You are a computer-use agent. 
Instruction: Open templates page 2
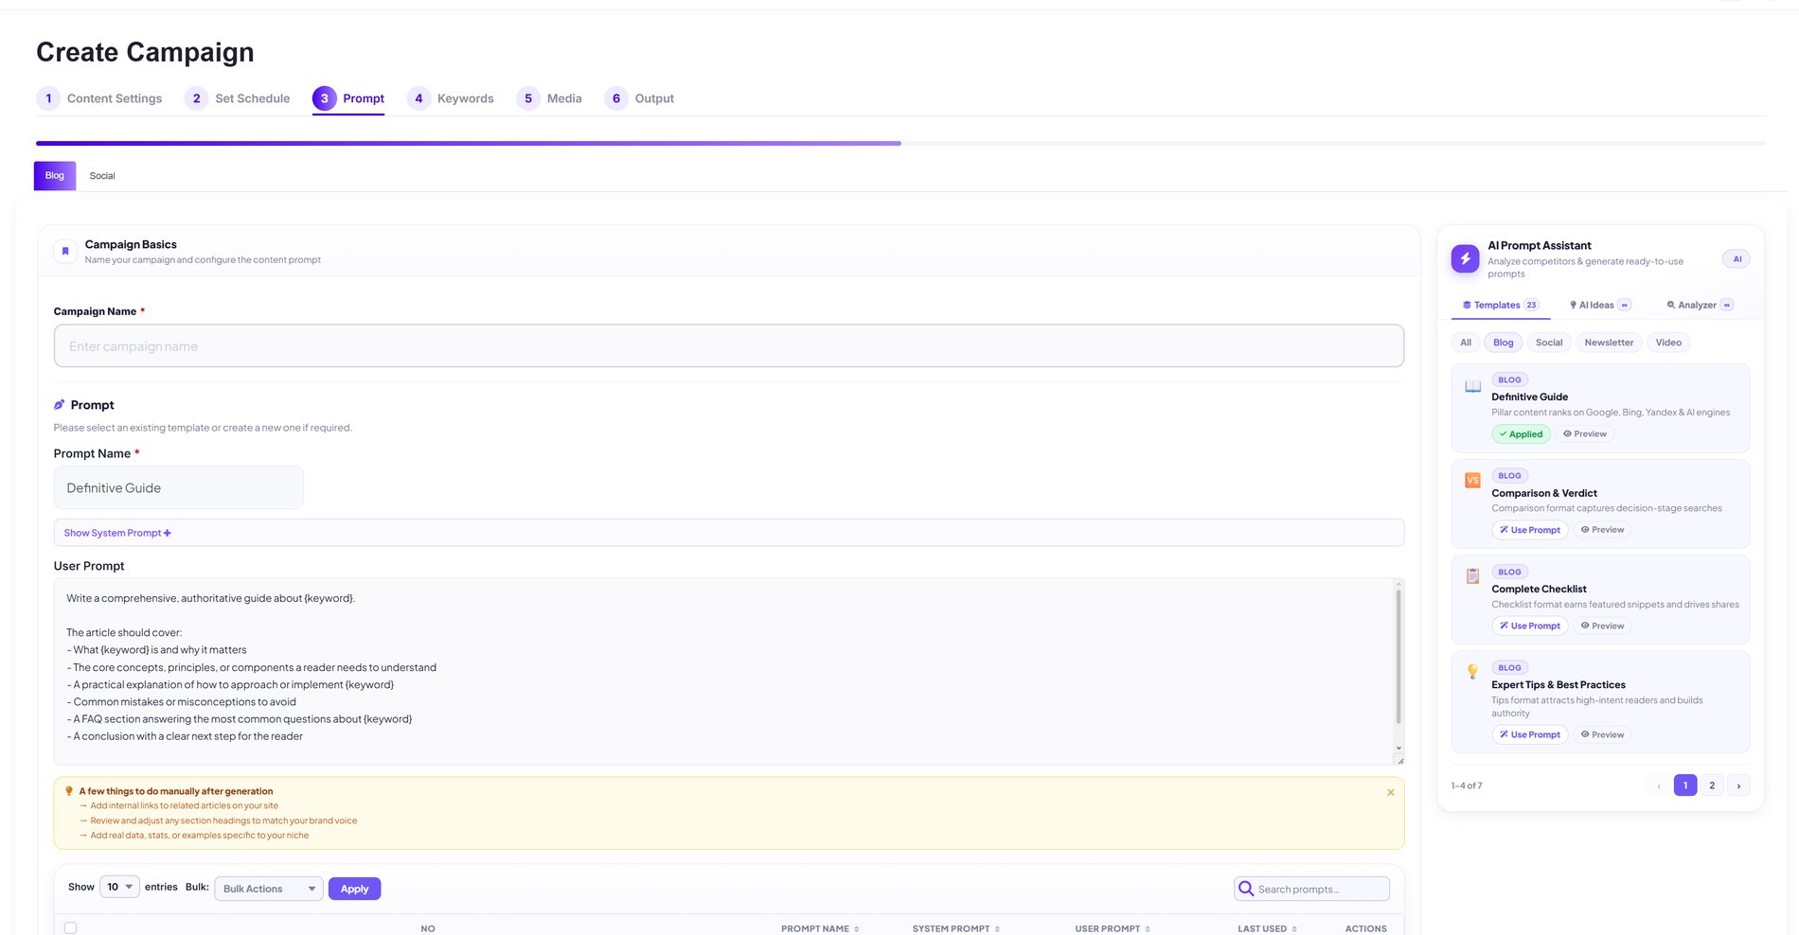pos(1712,785)
